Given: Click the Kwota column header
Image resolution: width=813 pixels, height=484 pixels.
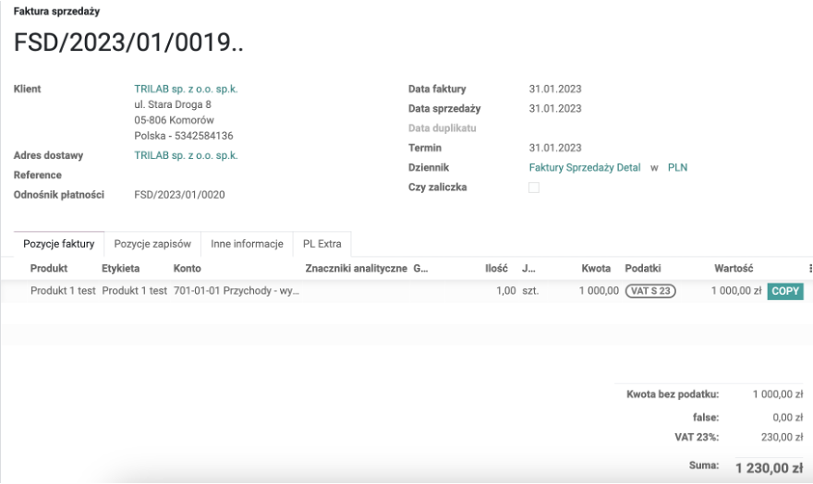Looking at the screenshot, I should pos(596,269).
